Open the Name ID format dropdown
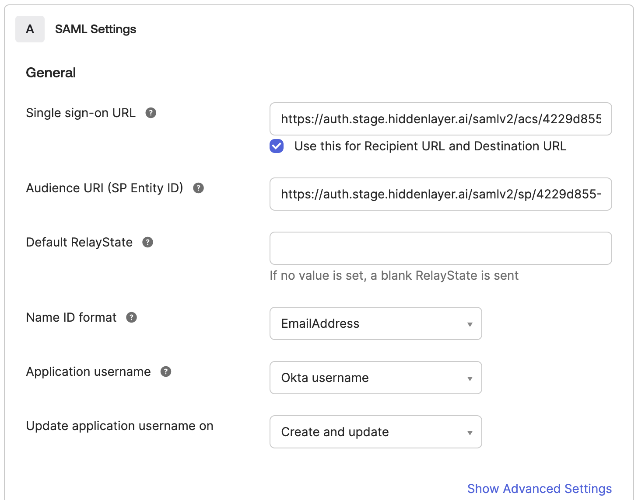This screenshot has width=638, height=500. click(375, 324)
